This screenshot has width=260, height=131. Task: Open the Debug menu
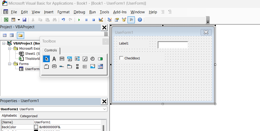[x=79, y=12]
